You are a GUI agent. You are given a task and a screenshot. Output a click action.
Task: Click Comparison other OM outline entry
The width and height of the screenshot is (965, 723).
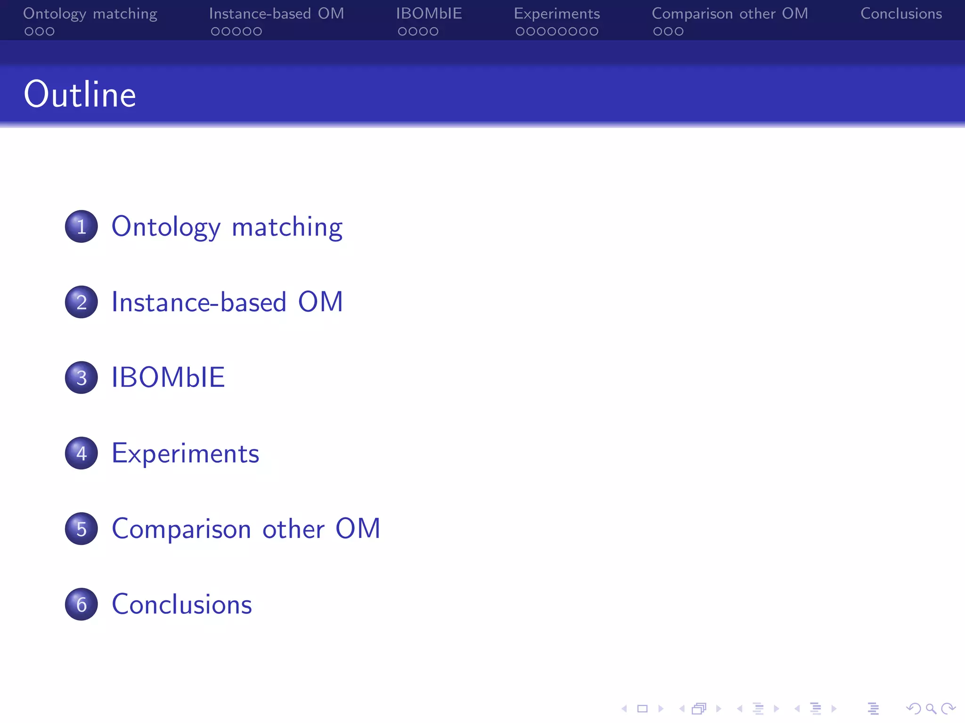[245, 529]
